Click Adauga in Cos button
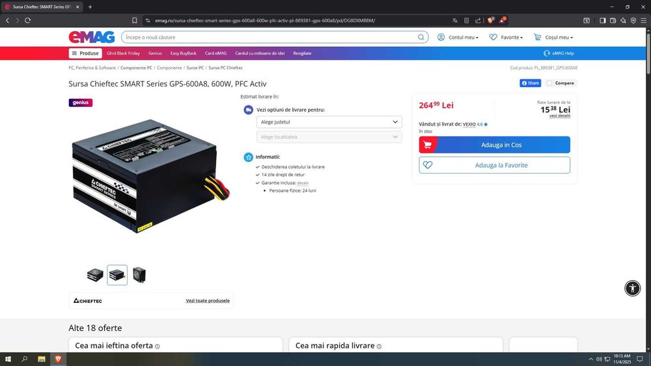Image resolution: width=651 pixels, height=366 pixels. 495,145
